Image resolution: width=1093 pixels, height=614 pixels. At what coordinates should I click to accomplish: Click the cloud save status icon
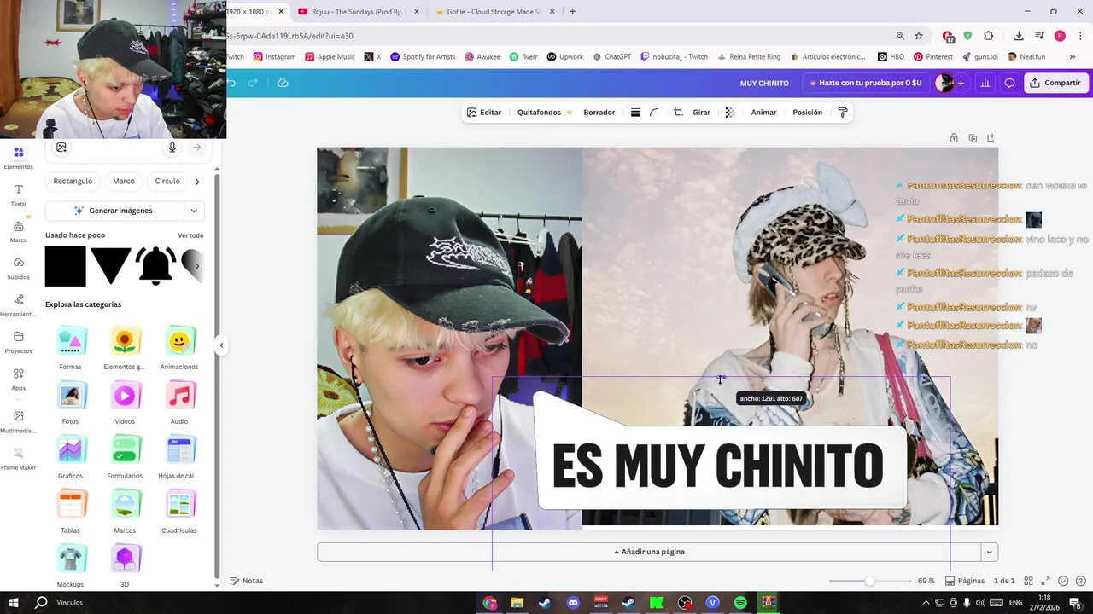pos(283,83)
